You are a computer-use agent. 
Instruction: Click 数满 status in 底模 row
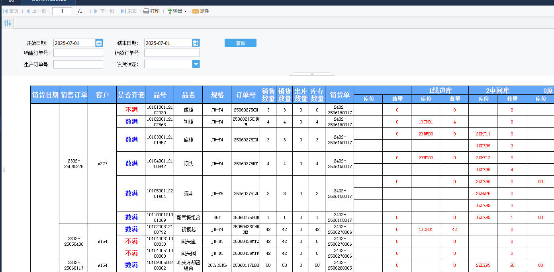click(131, 140)
